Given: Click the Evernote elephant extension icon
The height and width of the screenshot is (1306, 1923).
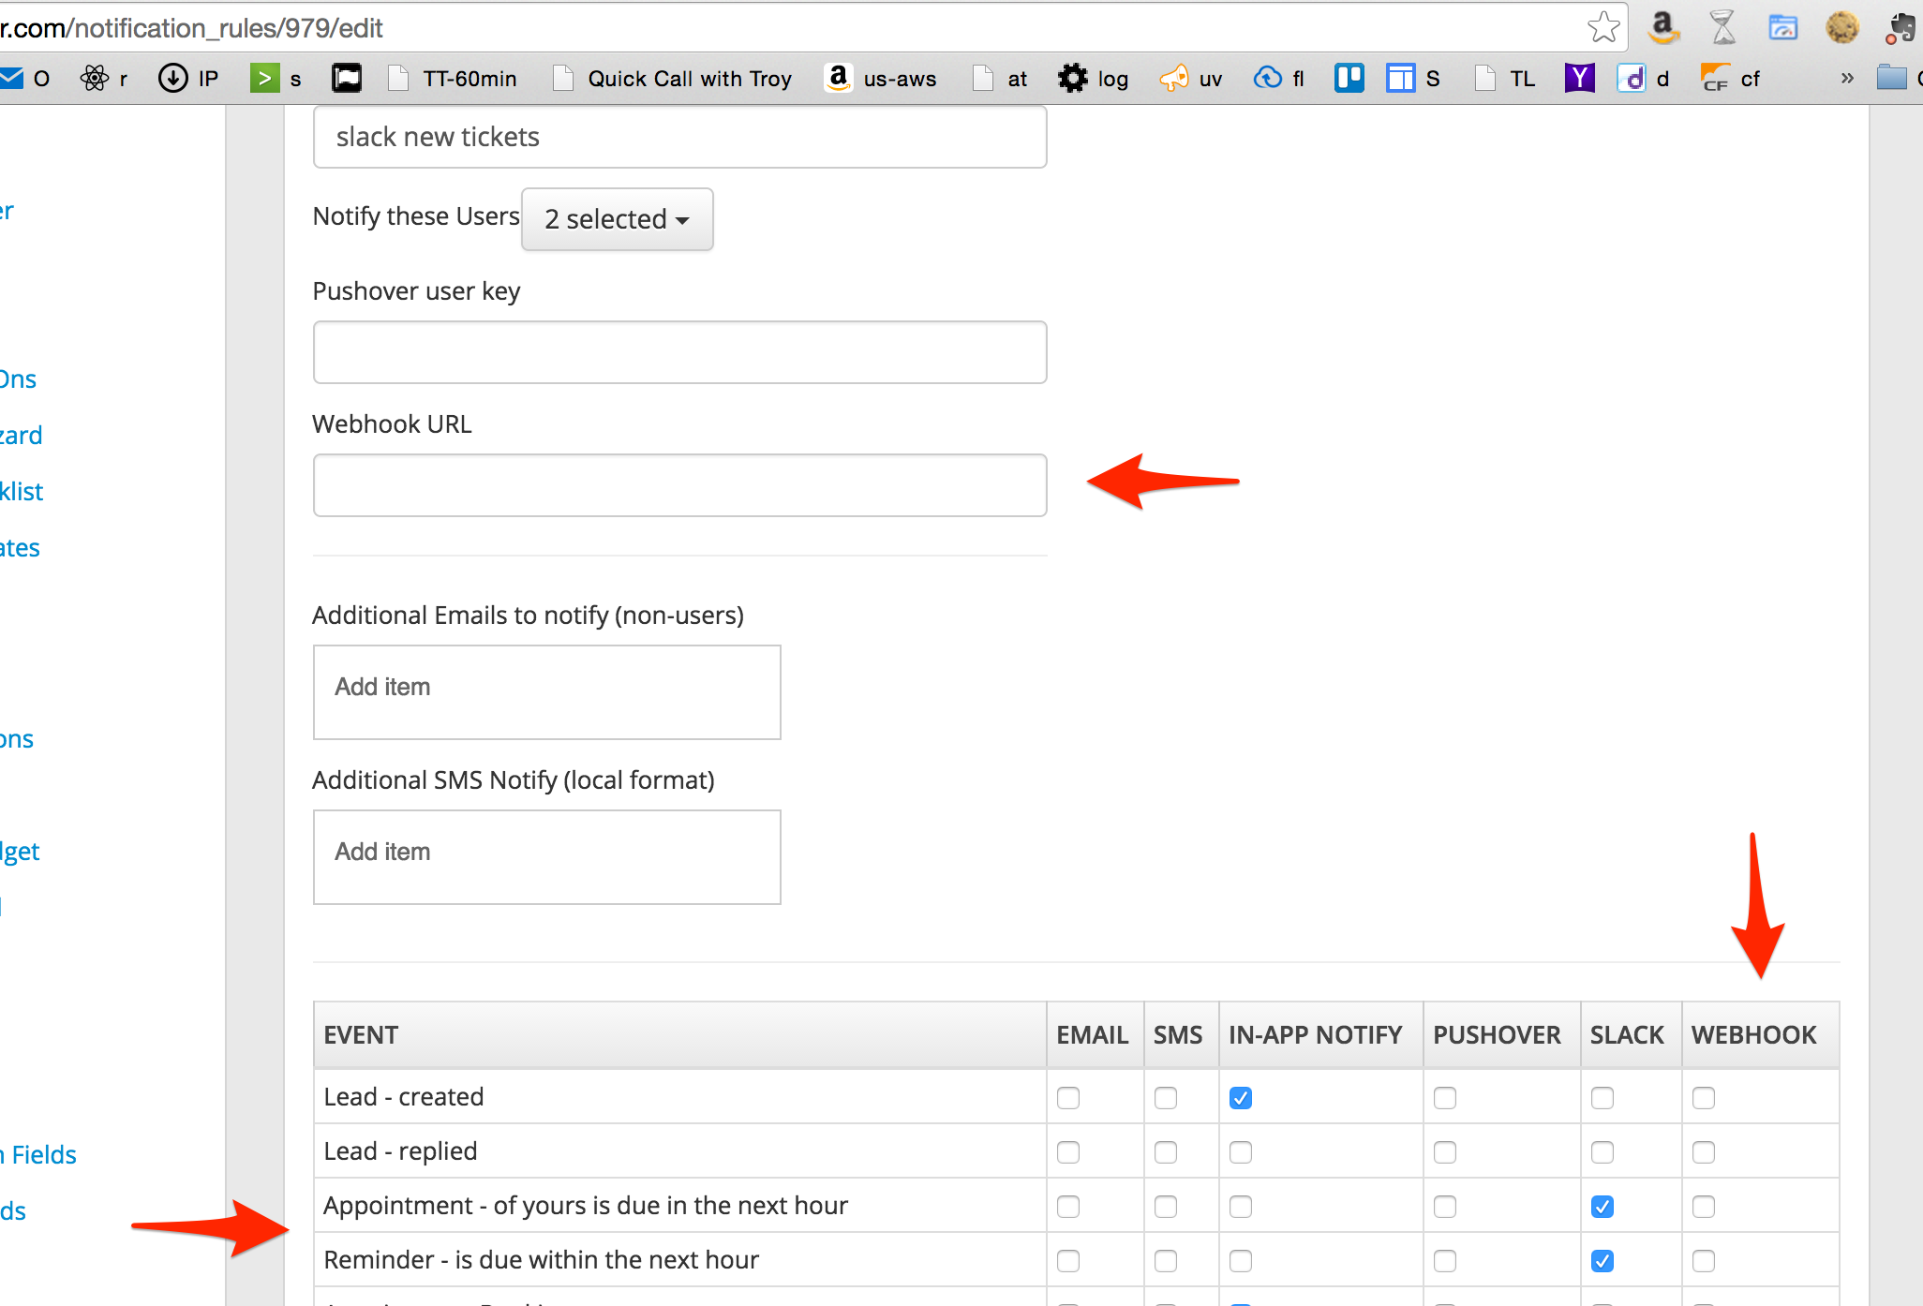Looking at the screenshot, I should click(1901, 27).
